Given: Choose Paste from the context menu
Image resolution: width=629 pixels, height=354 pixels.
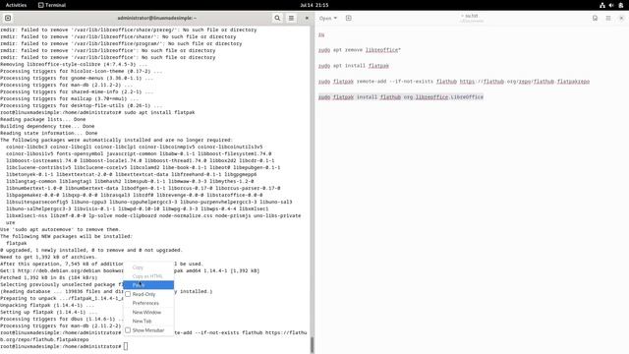Looking at the screenshot, I should click(x=148, y=285).
